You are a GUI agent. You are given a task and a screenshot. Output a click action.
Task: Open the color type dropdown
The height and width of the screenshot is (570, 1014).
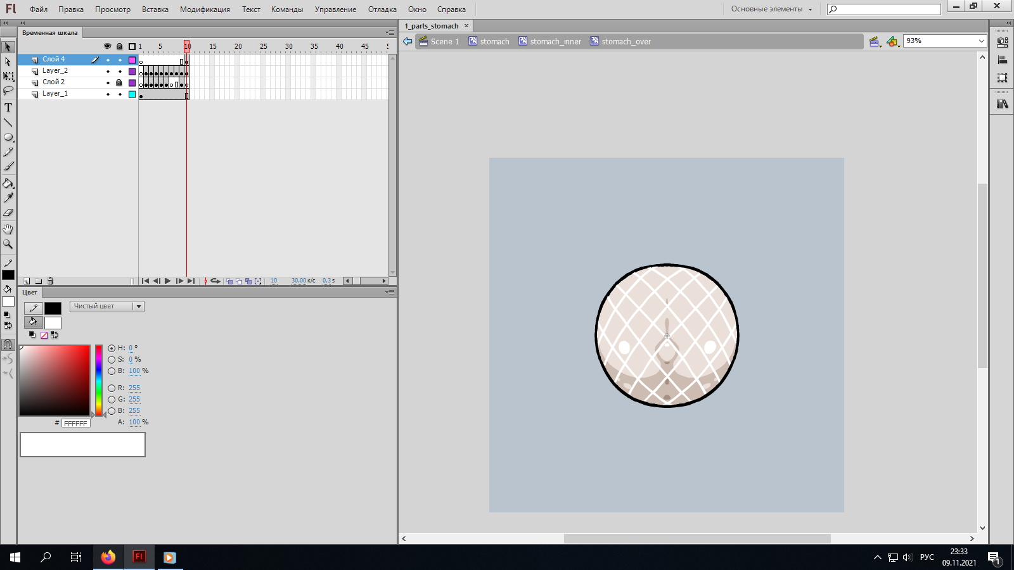[x=107, y=307]
